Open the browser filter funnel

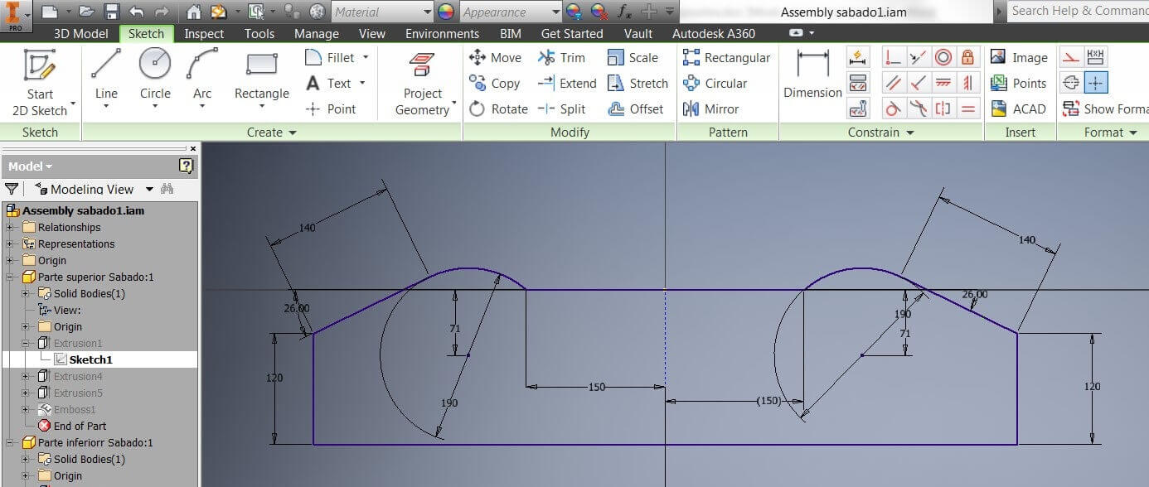tap(12, 189)
